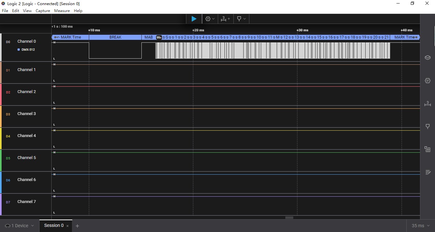The width and height of the screenshot is (435, 232).
Task: Add a new session tab
Action: coord(77,226)
